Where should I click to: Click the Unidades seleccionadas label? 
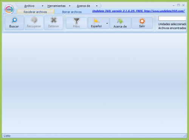coord(172,24)
